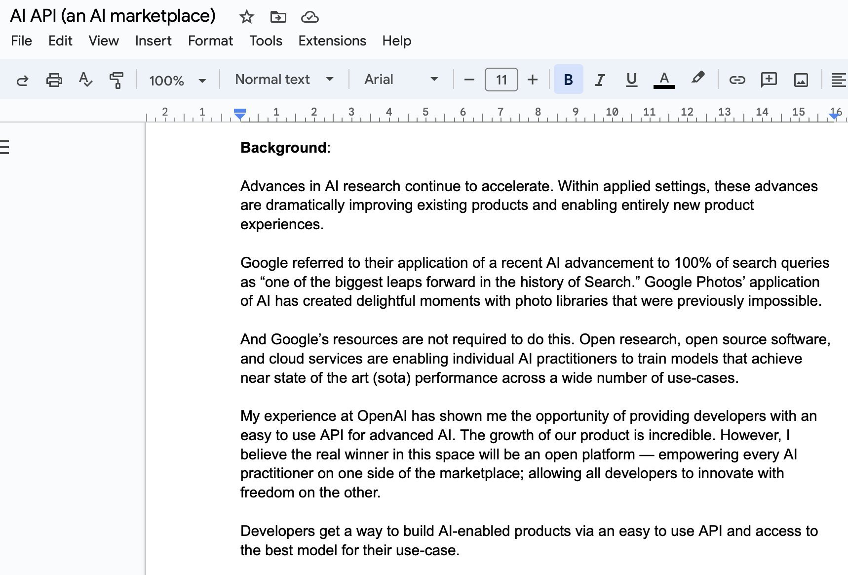
Task: Open the Format menu
Action: (x=210, y=41)
